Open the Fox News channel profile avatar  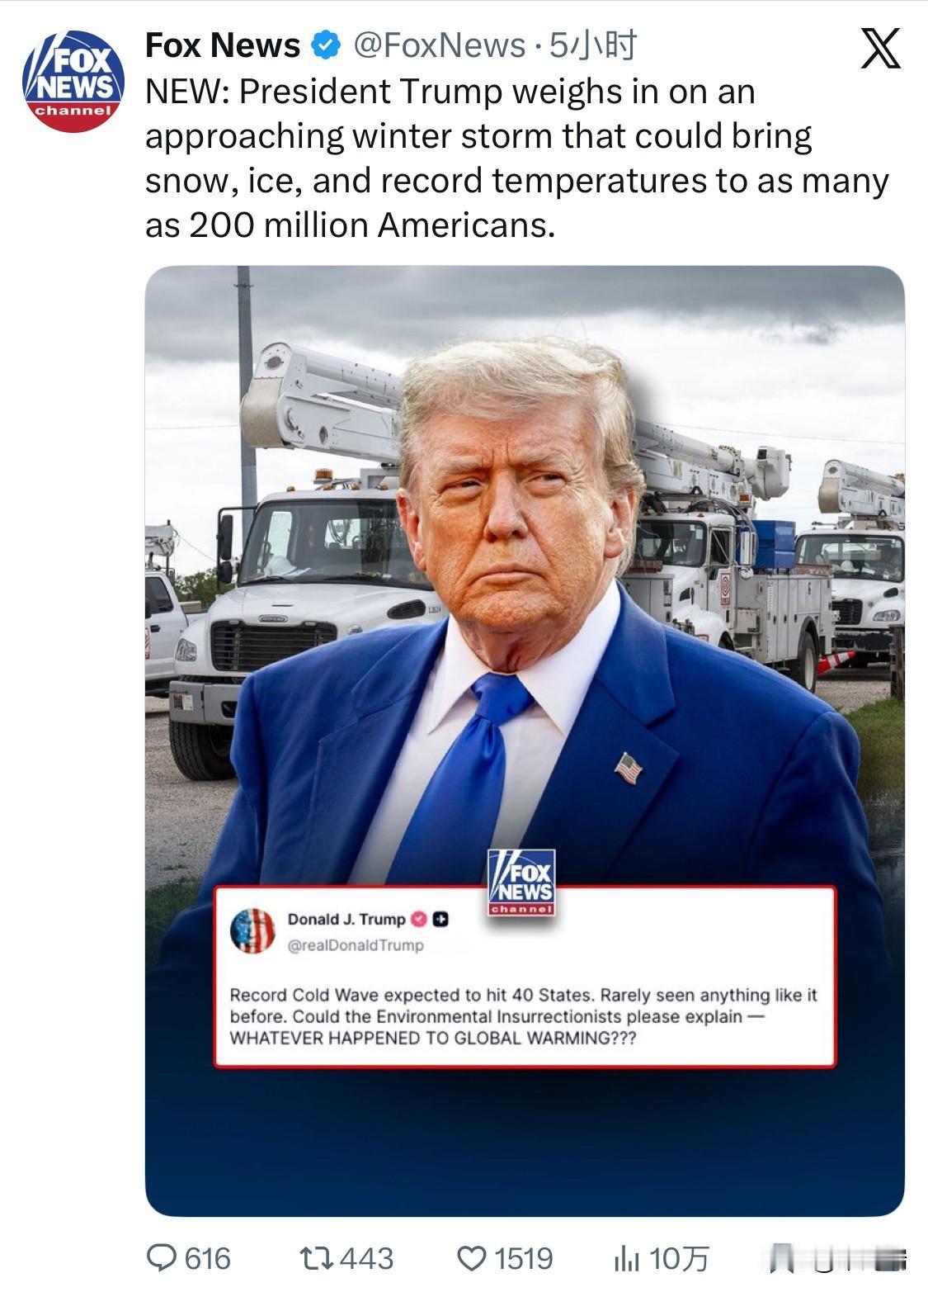73,81
